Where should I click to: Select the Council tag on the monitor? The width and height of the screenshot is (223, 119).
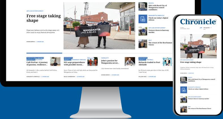pos(151,3)
